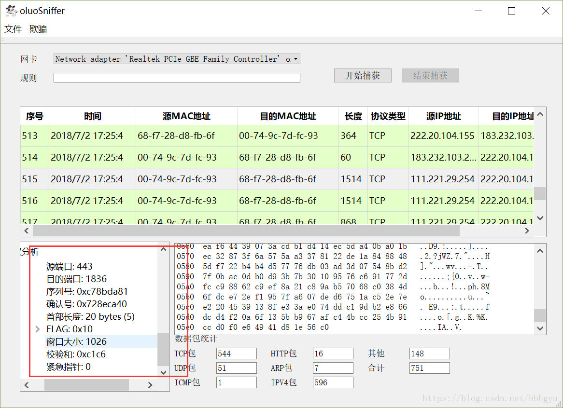563x408 pixels.
Task: Click the 源MAC地址 column header
Action: [186, 116]
